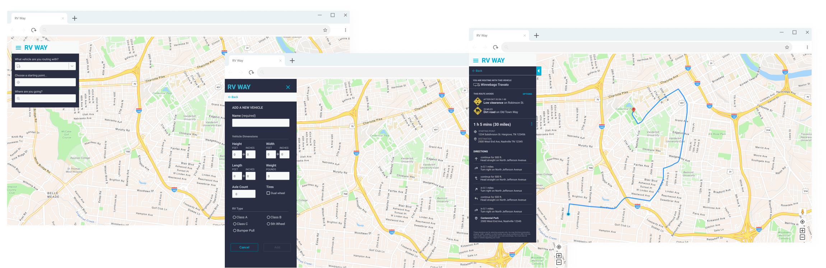
Task: Click the Weight pounds input field
Action: coord(278,176)
